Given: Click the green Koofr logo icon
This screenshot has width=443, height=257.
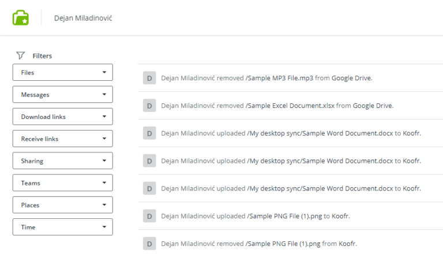Looking at the screenshot, I should 21,18.
